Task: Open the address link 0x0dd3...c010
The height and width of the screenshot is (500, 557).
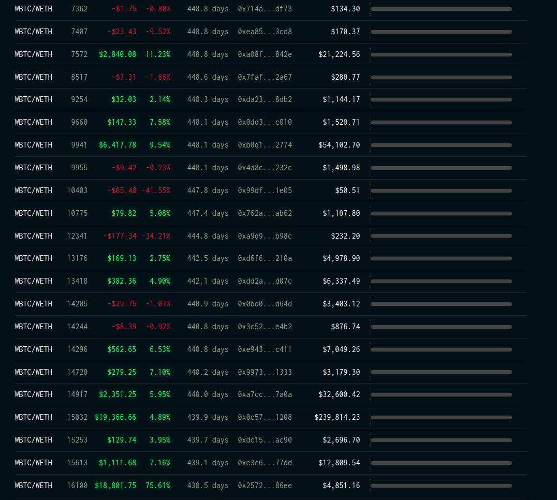Action: point(265,122)
